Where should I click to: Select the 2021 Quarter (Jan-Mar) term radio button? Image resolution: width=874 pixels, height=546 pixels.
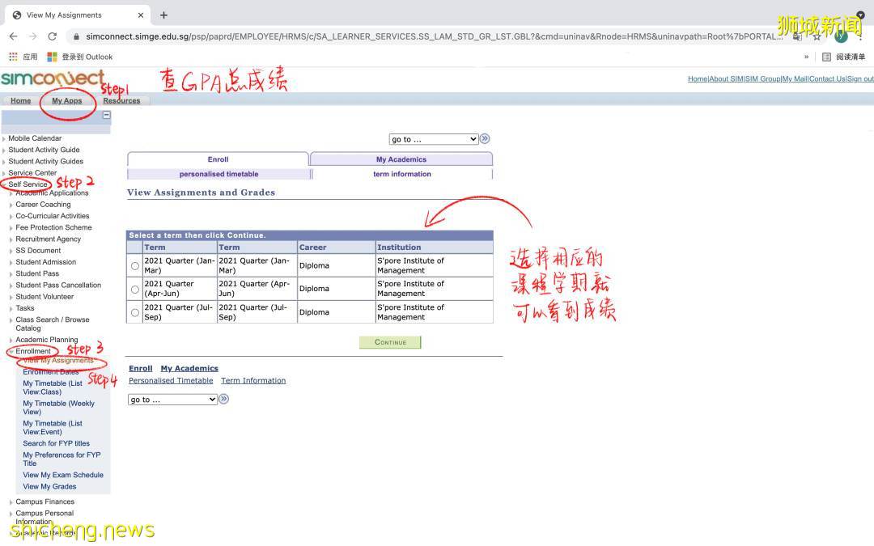point(134,265)
